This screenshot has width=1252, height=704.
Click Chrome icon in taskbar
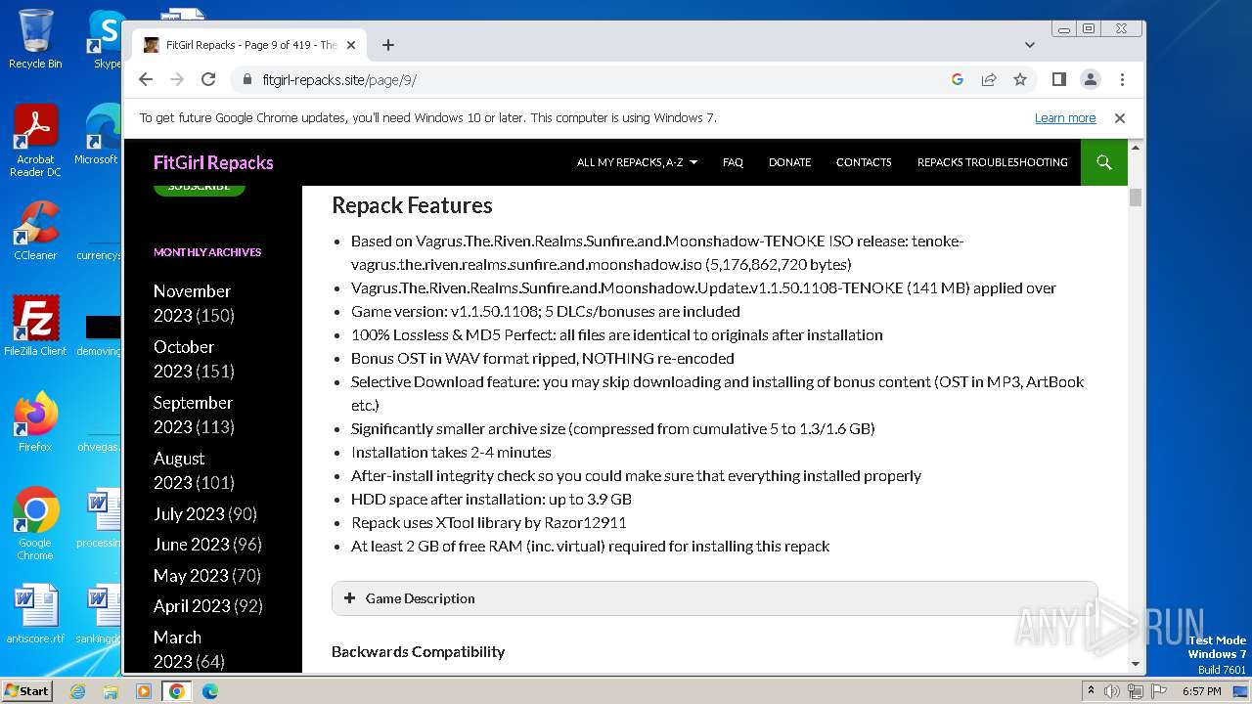(x=177, y=691)
